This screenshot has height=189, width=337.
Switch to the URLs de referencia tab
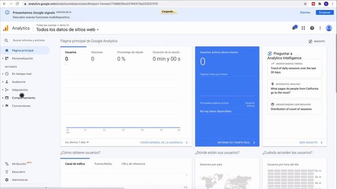tap(133, 164)
